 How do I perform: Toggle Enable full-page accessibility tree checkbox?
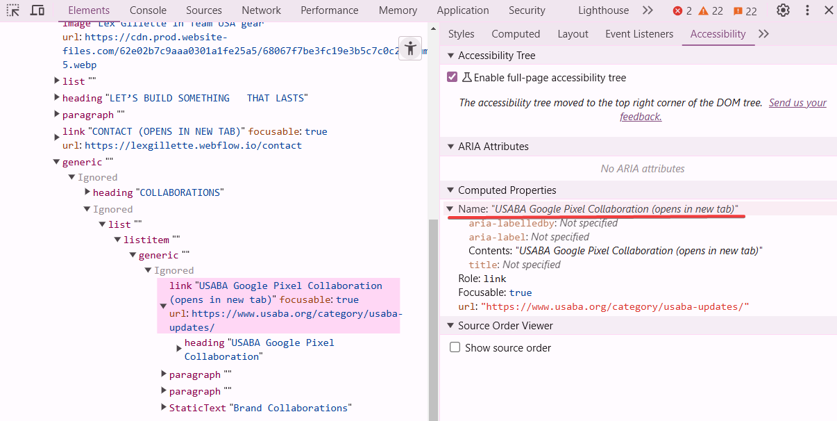click(x=453, y=77)
